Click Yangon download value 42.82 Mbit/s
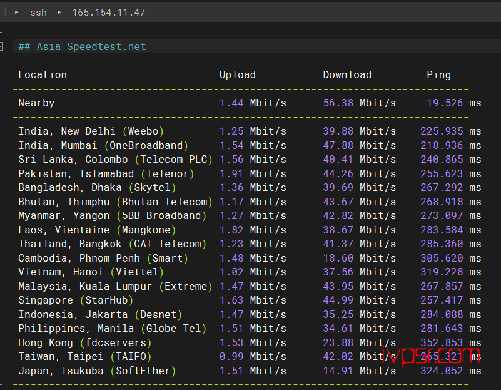The image size is (501, 390). click(x=360, y=215)
